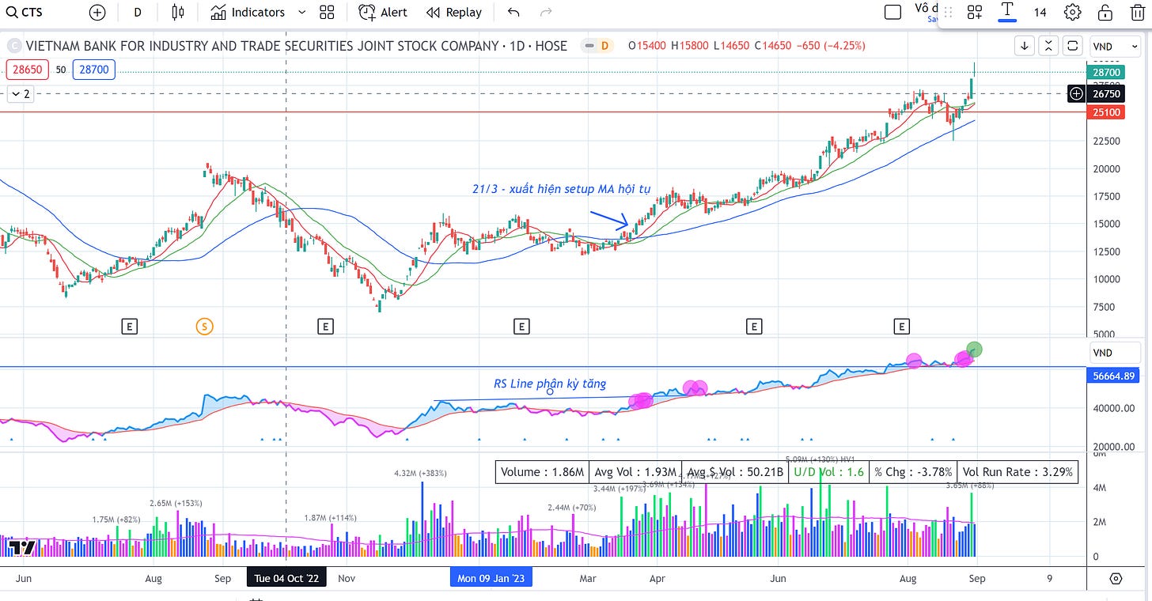
Task: Open the layout setup rectangle icon
Action: click(x=892, y=12)
